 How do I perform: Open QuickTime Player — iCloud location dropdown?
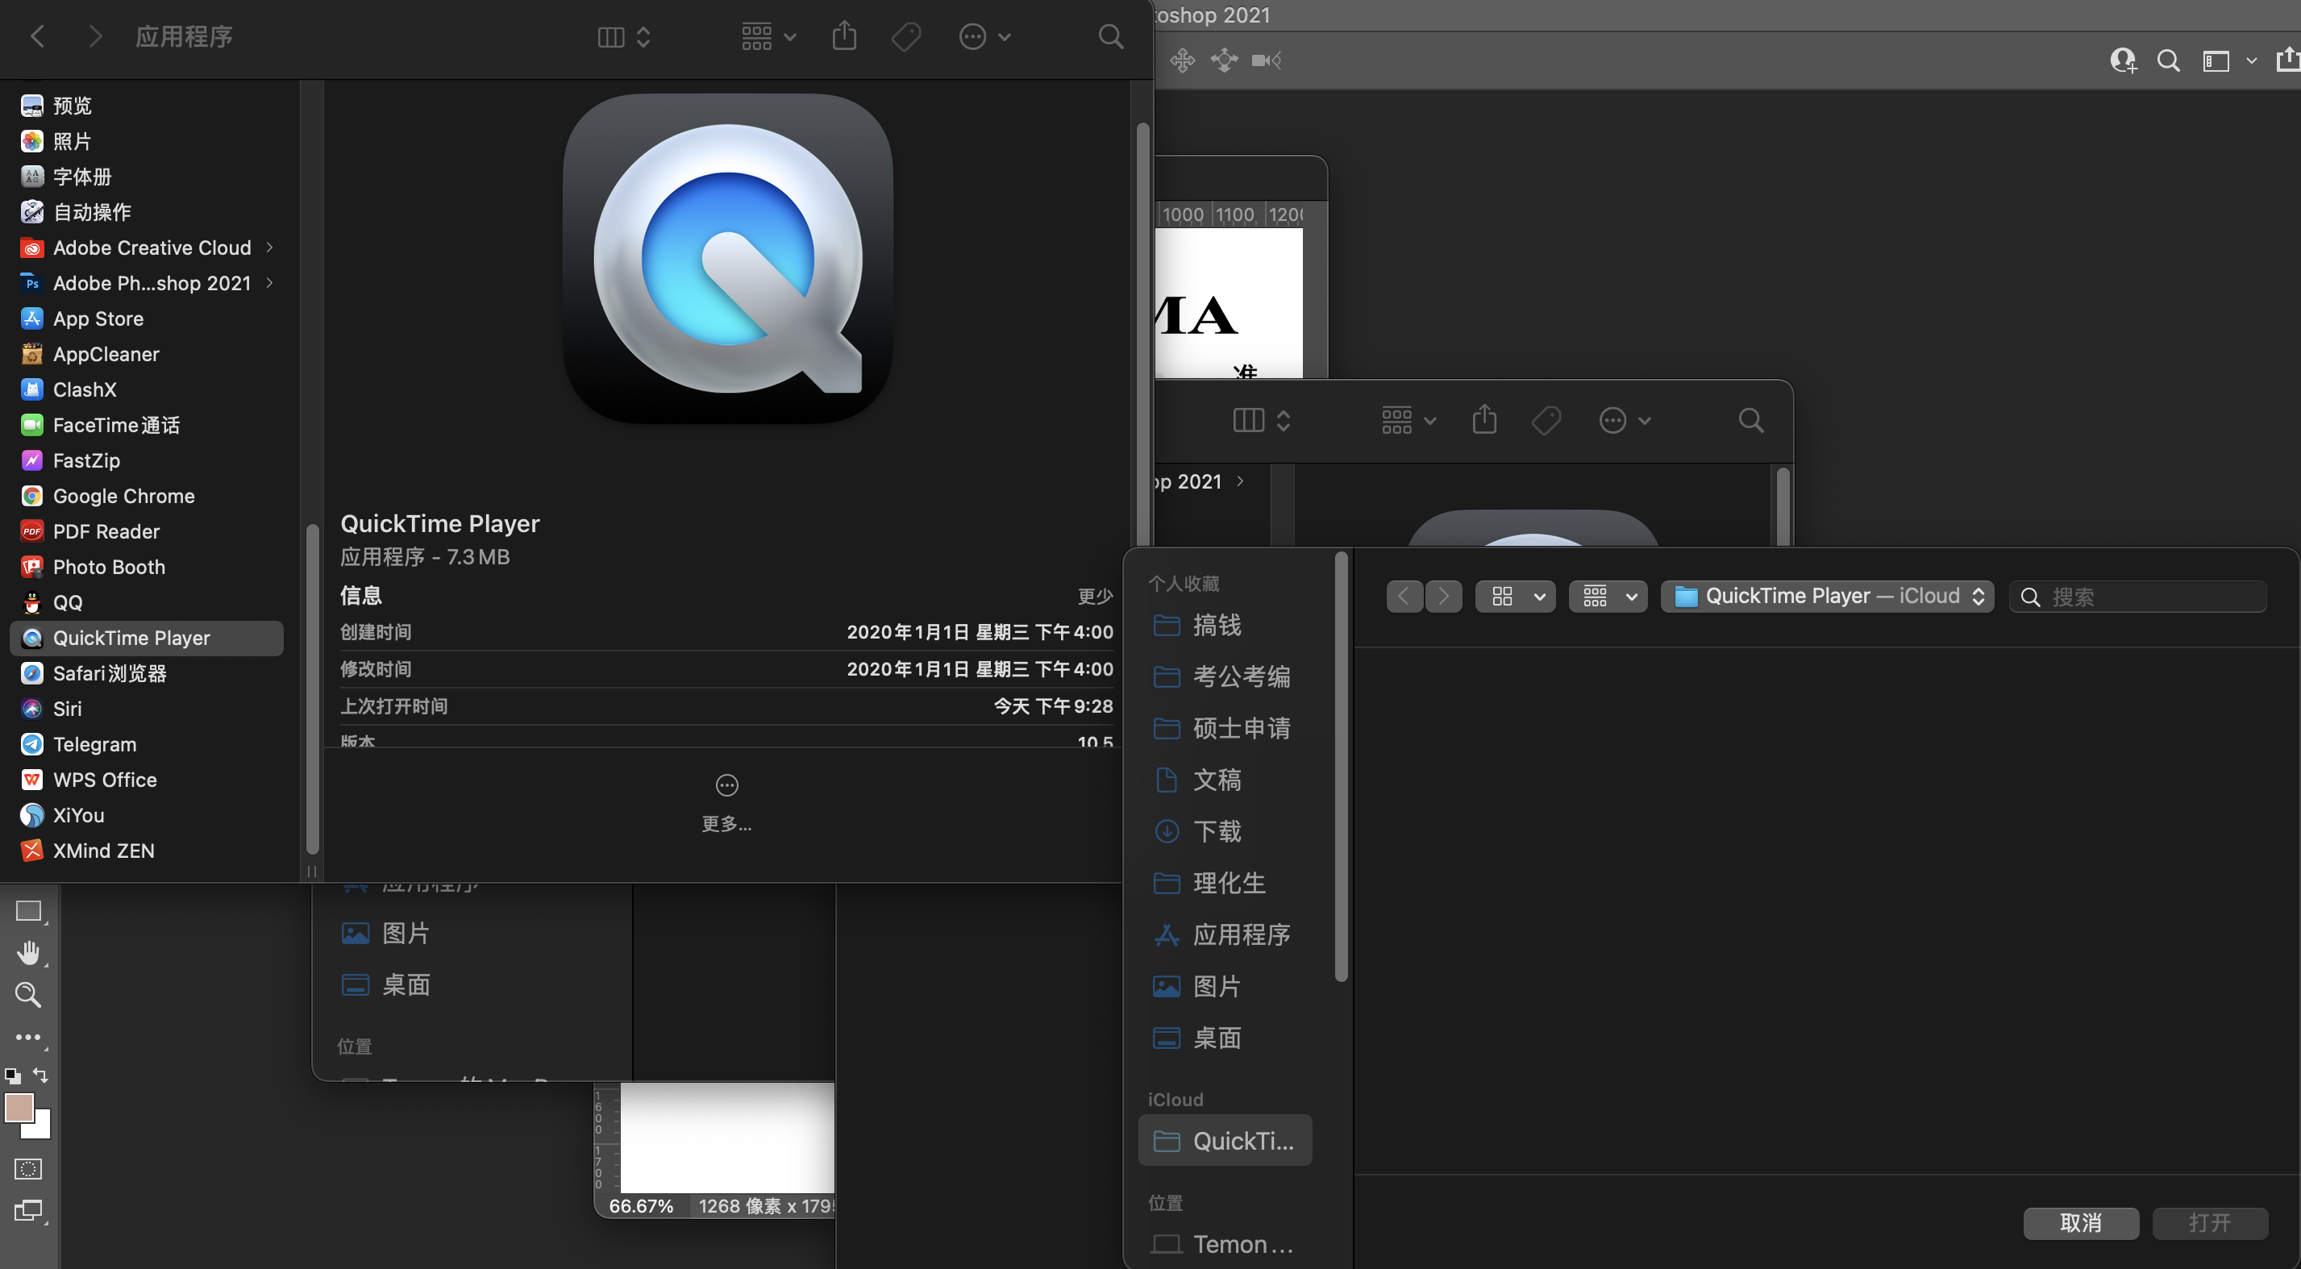pyautogui.click(x=1827, y=597)
